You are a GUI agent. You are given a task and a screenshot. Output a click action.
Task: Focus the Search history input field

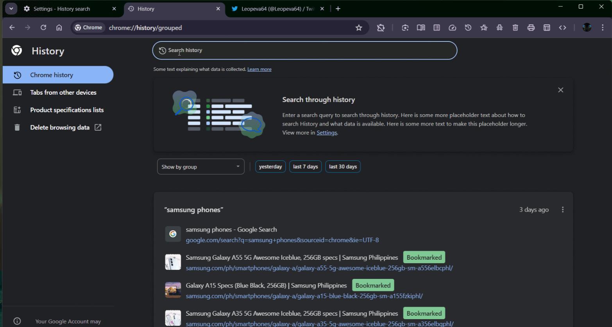(305, 50)
